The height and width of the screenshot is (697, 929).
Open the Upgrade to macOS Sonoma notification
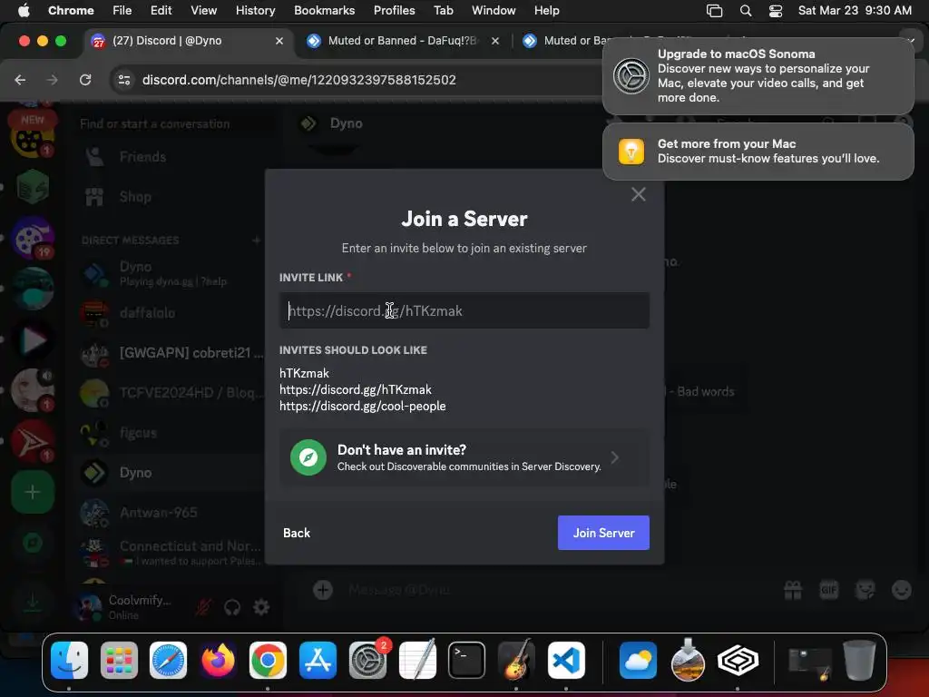tap(758, 76)
